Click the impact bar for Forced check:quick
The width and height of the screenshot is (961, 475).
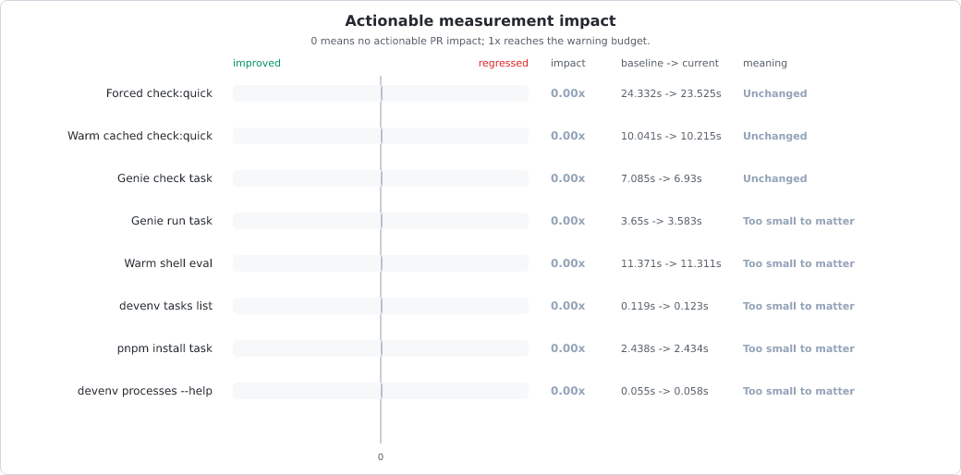point(381,93)
